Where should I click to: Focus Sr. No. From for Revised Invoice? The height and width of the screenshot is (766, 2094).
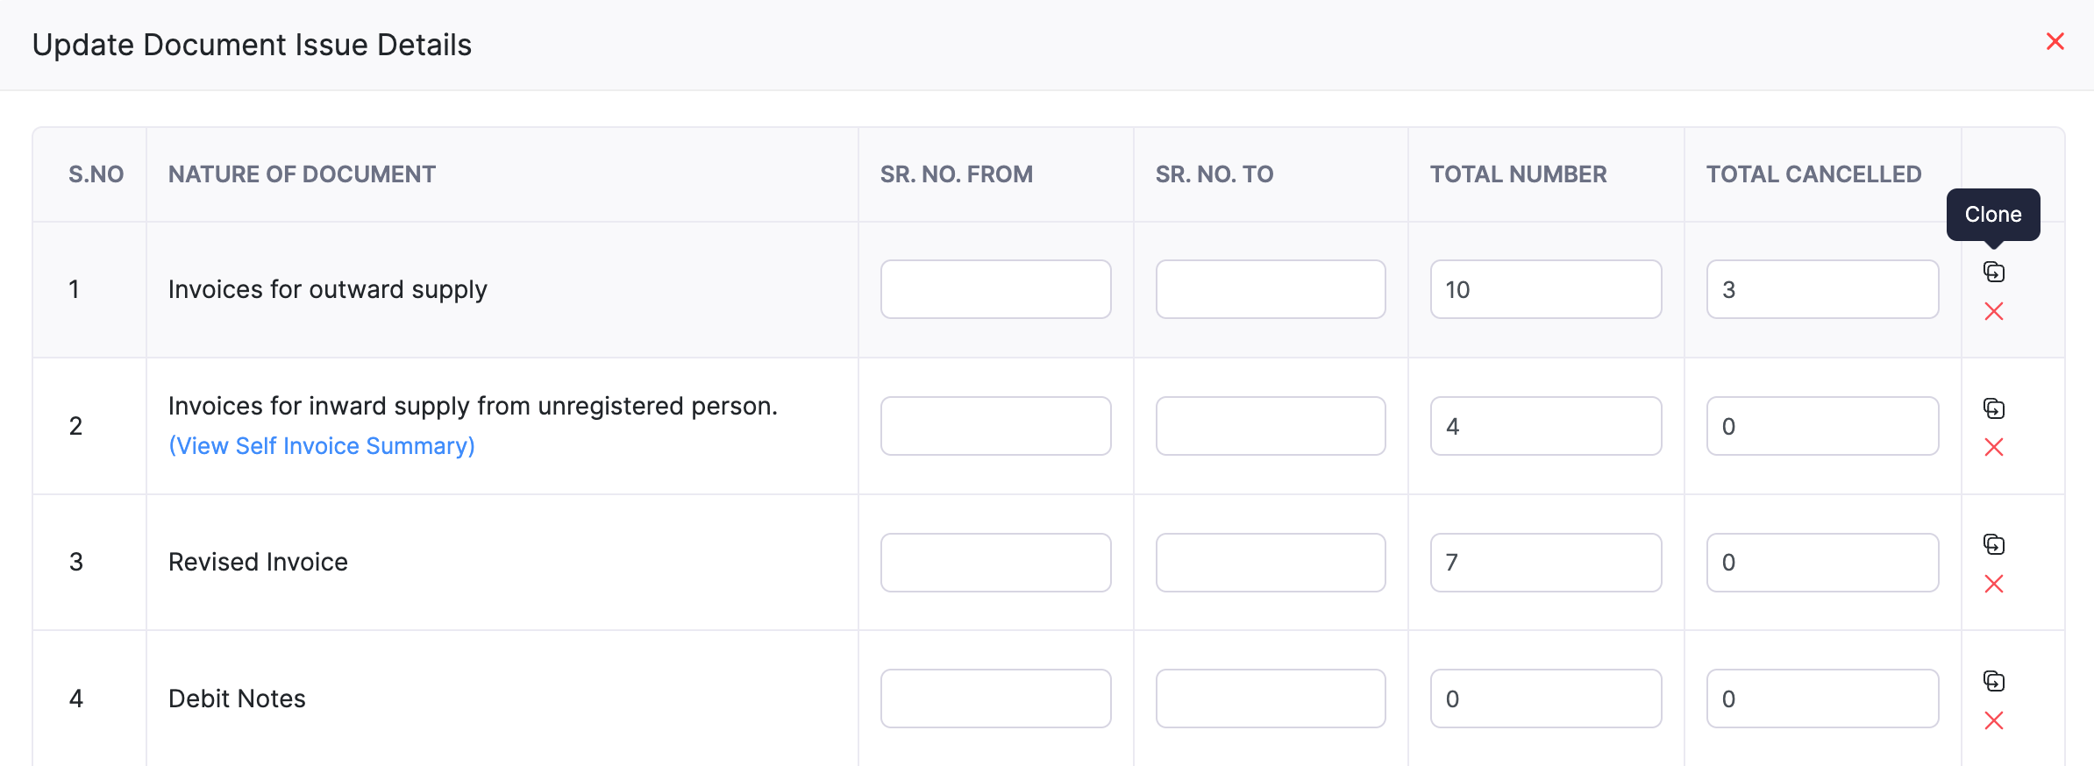(x=995, y=563)
